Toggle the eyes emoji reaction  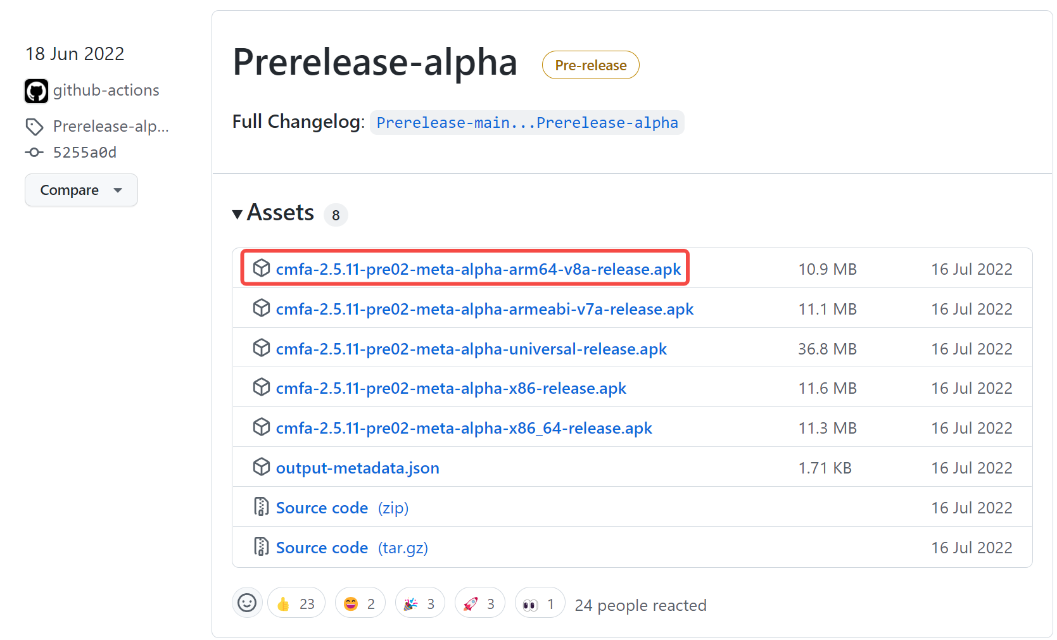tap(539, 603)
